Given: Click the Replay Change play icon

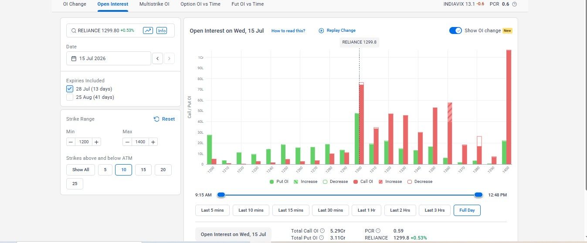Looking at the screenshot, I should click(321, 30).
